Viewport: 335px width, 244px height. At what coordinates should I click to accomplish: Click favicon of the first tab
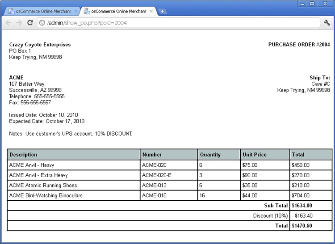[11, 11]
